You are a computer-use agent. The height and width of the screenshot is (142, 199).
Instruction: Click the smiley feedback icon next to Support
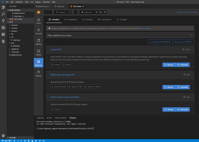pos(70,12)
